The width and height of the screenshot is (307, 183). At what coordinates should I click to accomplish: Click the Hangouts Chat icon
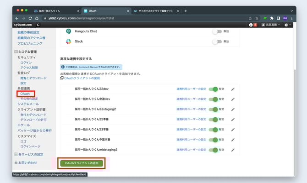68,31
